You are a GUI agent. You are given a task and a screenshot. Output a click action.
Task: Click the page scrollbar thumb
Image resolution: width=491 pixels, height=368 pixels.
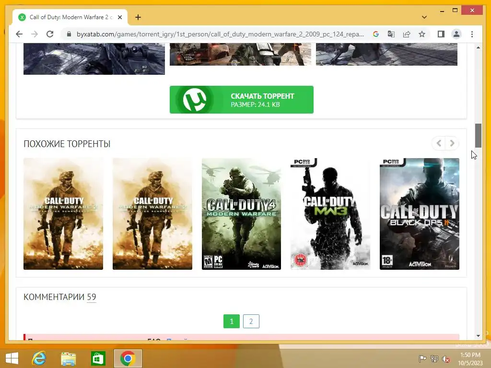coord(478,136)
